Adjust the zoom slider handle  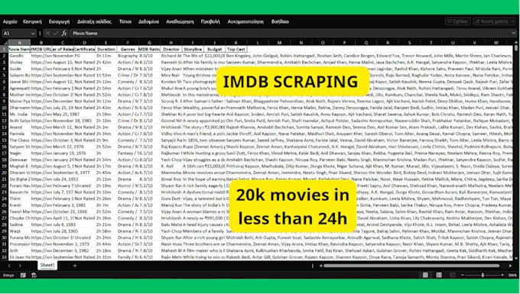(483, 275)
